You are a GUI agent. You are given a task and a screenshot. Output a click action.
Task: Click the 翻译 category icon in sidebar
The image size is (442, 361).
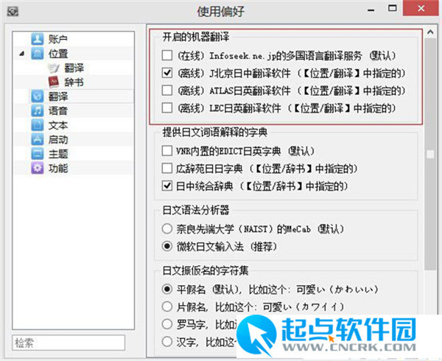pos(38,97)
